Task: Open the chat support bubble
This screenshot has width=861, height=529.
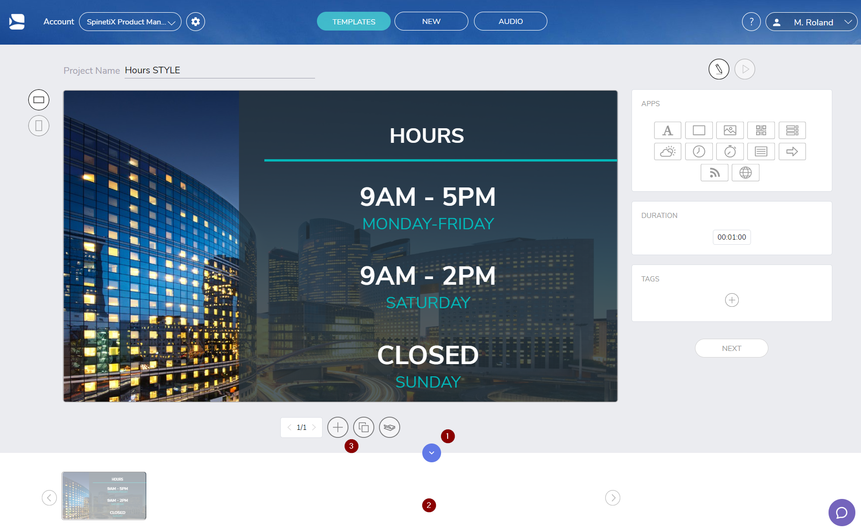Action: 842,513
